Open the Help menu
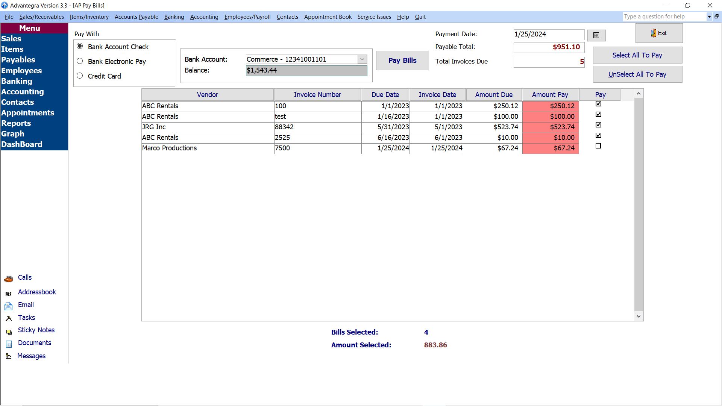The height and width of the screenshot is (406, 722). coord(403,17)
